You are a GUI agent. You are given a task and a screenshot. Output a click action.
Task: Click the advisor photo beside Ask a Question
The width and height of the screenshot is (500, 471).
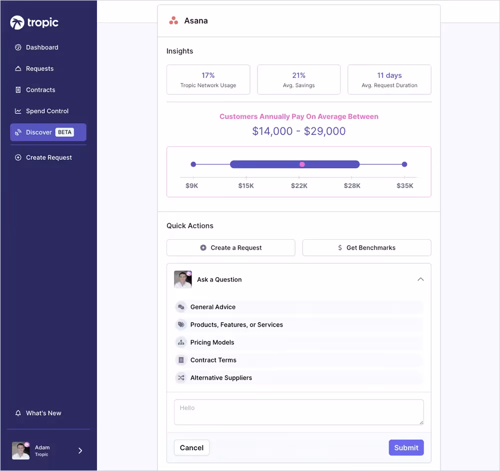[x=182, y=279]
